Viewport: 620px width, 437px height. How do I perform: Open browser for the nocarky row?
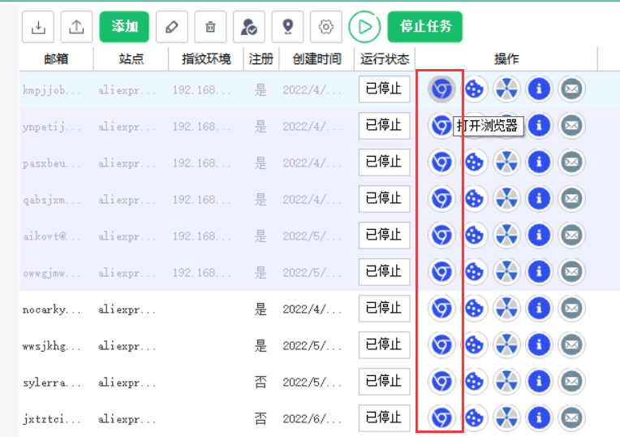point(441,308)
